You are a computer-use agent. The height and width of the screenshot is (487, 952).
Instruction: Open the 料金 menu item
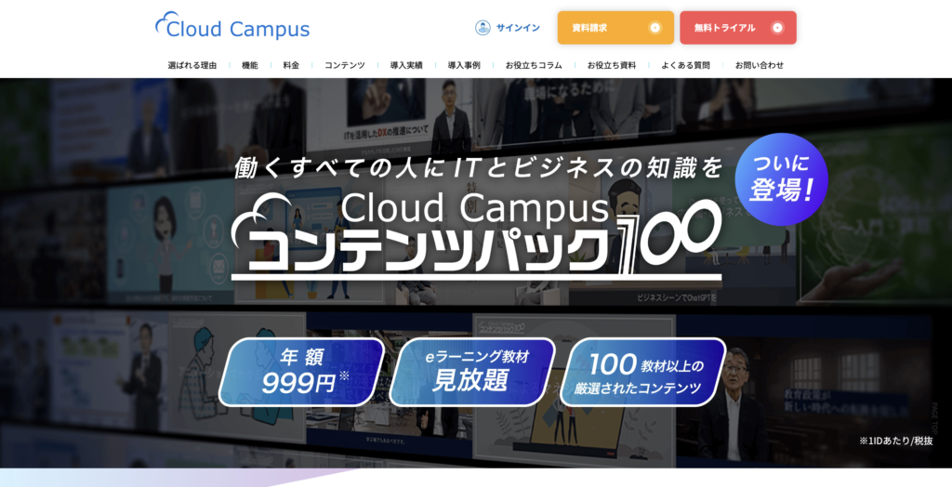pos(291,65)
